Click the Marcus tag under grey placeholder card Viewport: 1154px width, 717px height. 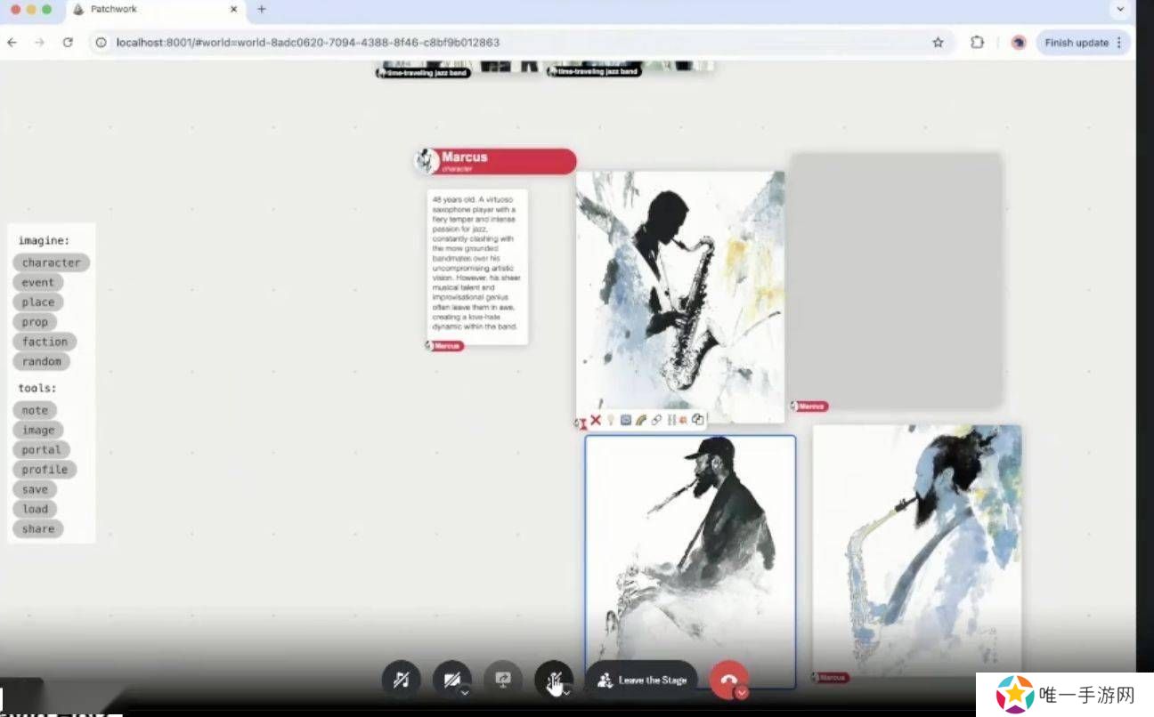coord(809,407)
